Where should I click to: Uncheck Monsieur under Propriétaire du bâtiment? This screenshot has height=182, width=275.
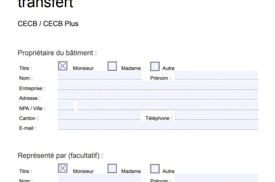click(63, 66)
